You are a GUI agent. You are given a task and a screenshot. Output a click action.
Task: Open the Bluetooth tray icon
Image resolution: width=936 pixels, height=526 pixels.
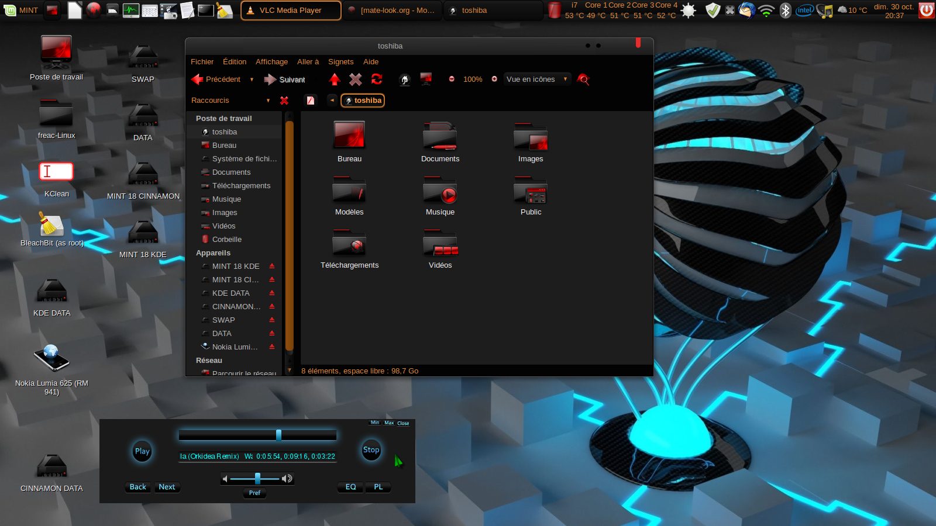786,10
